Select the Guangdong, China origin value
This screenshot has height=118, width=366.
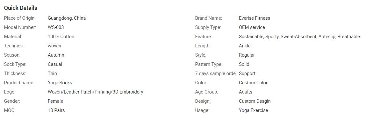click(67, 18)
